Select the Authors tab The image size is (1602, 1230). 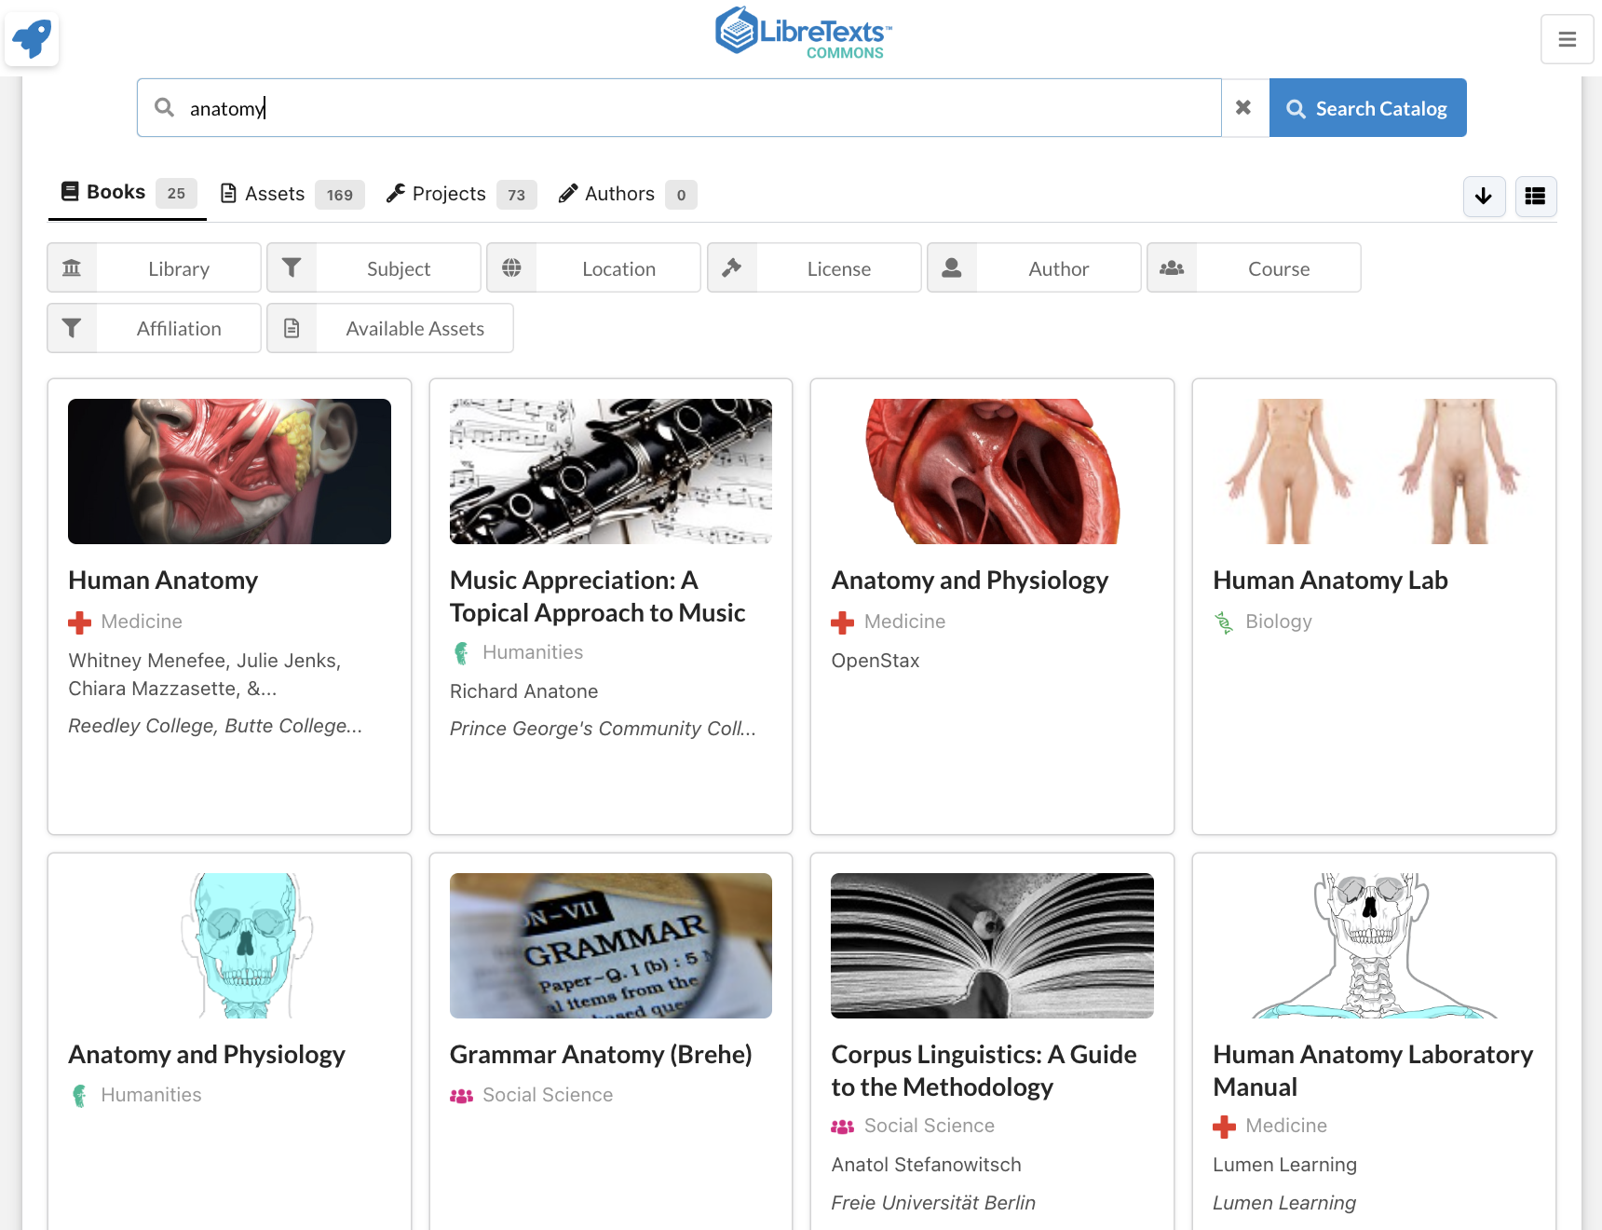(627, 194)
